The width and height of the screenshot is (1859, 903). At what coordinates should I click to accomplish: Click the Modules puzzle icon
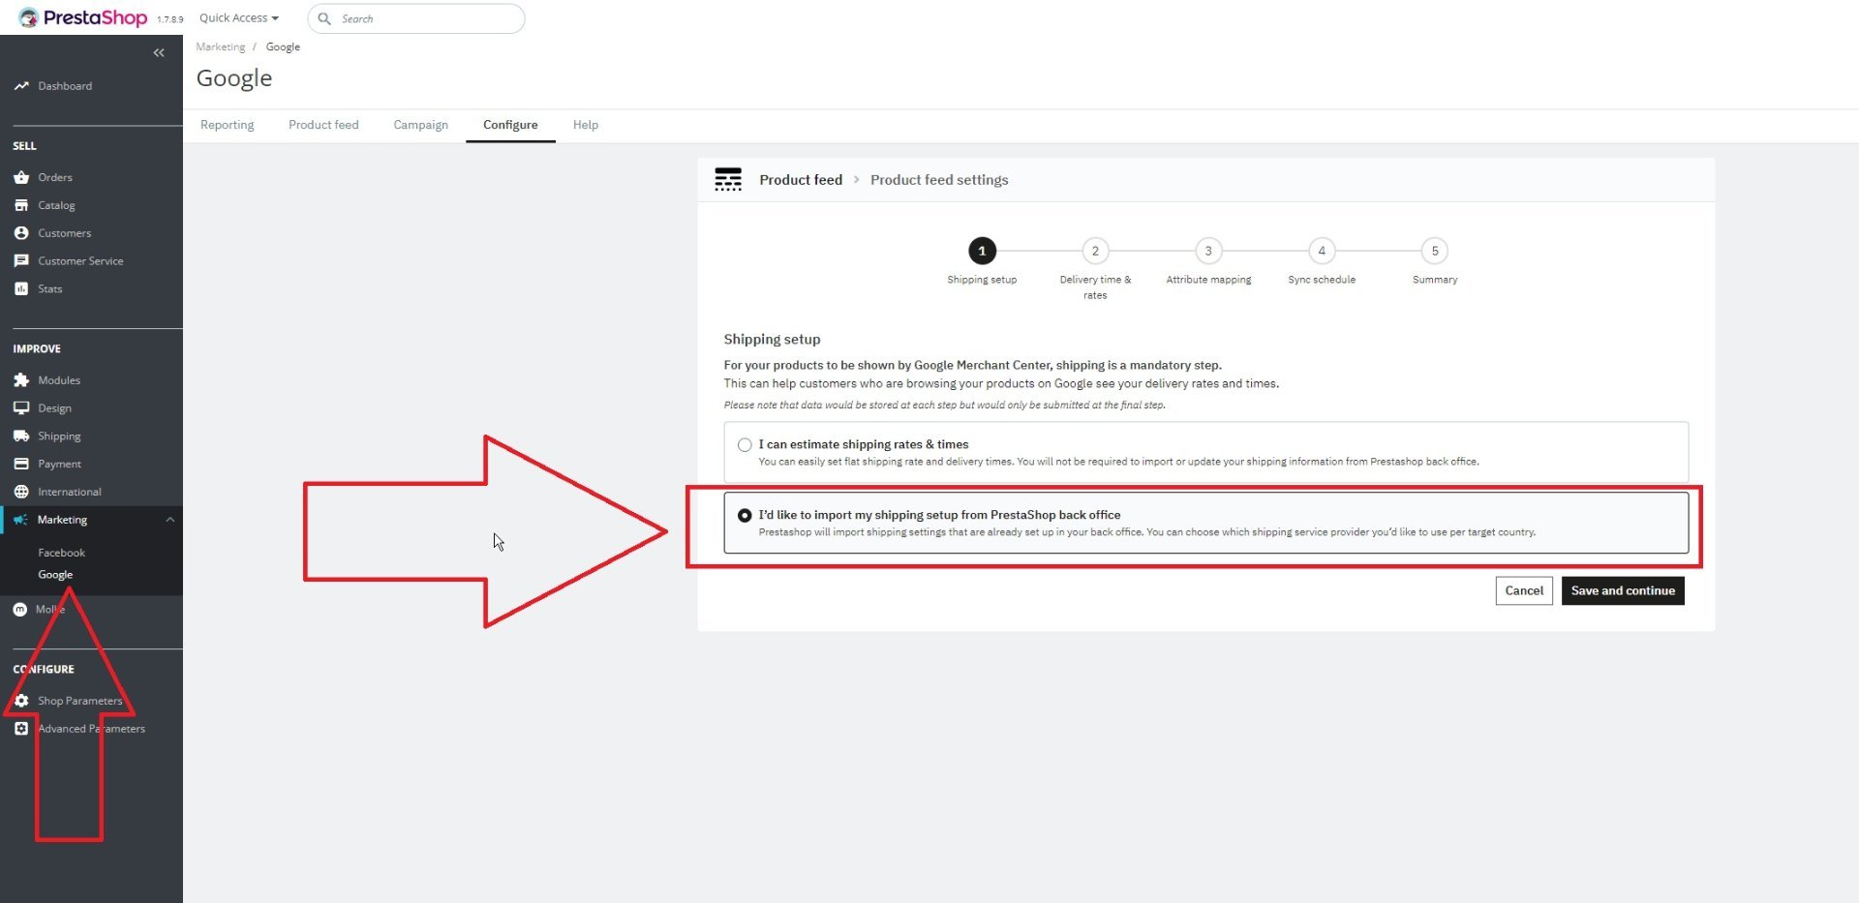pyautogui.click(x=21, y=380)
